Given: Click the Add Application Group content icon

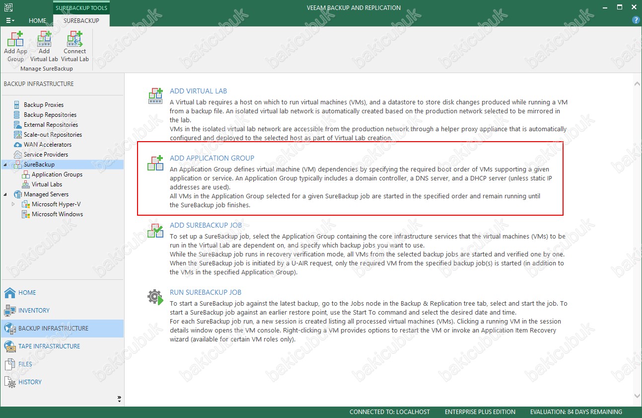Looking at the screenshot, I should [155, 163].
